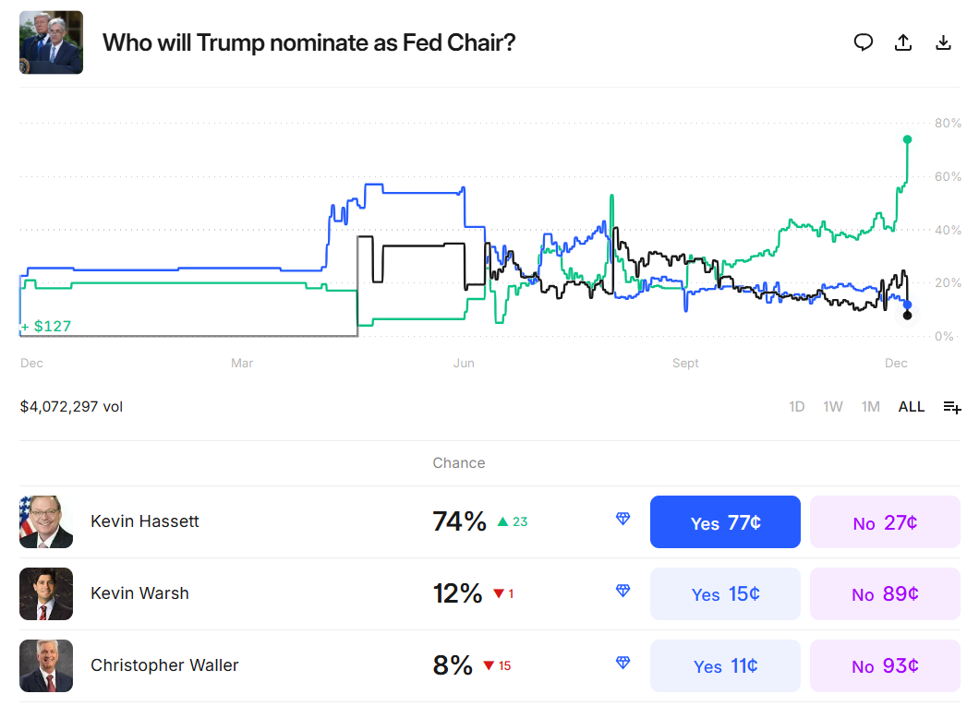Buy No at 27¢ on Kevin Hassett
The width and height of the screenshot is (979, 706).
coord(885,521)
